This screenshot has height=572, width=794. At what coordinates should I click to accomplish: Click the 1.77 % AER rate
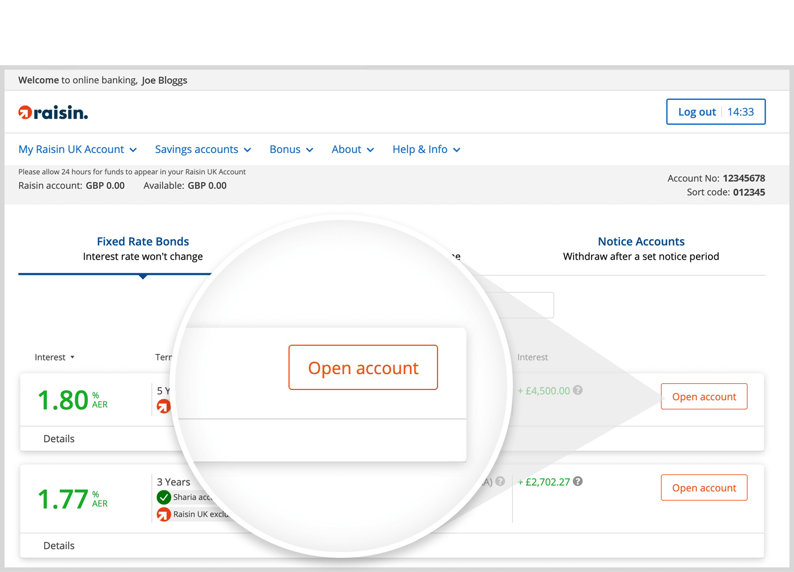point(72,499)
